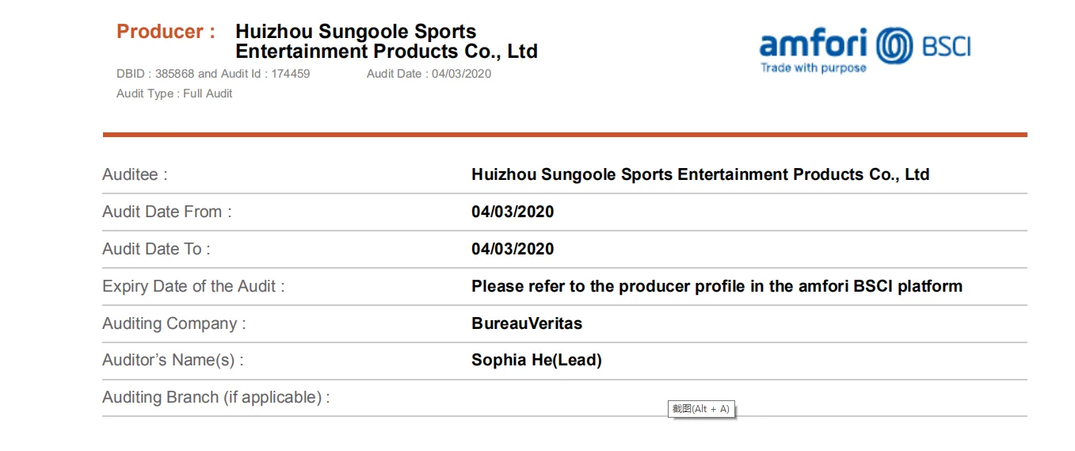Image resolution: width=1075 pixels, height=451 pixels.
Task: Click the "Expiry Date of the Audit :" label
Action: pyautogui.click(x=193, y=286)
